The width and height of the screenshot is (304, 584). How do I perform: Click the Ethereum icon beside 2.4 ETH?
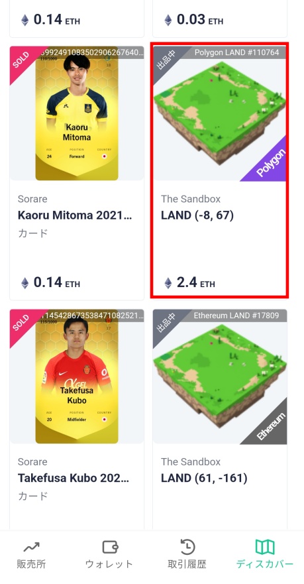click(x=168, y=283)
